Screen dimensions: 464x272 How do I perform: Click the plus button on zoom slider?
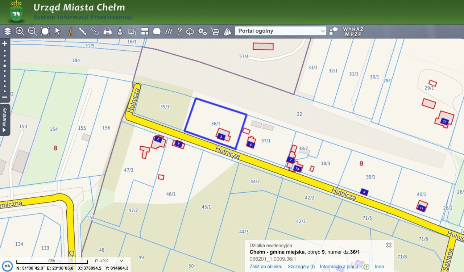click(x=5, y=43)
